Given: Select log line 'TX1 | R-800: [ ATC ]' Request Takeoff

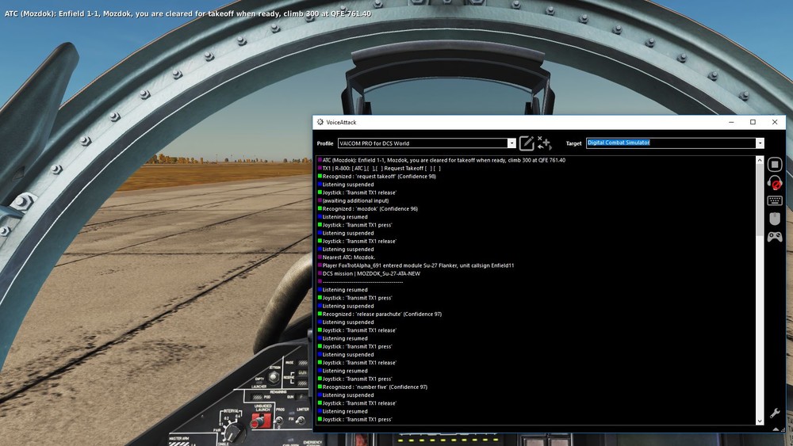Looking at the screenshot, I should point(379,168).
